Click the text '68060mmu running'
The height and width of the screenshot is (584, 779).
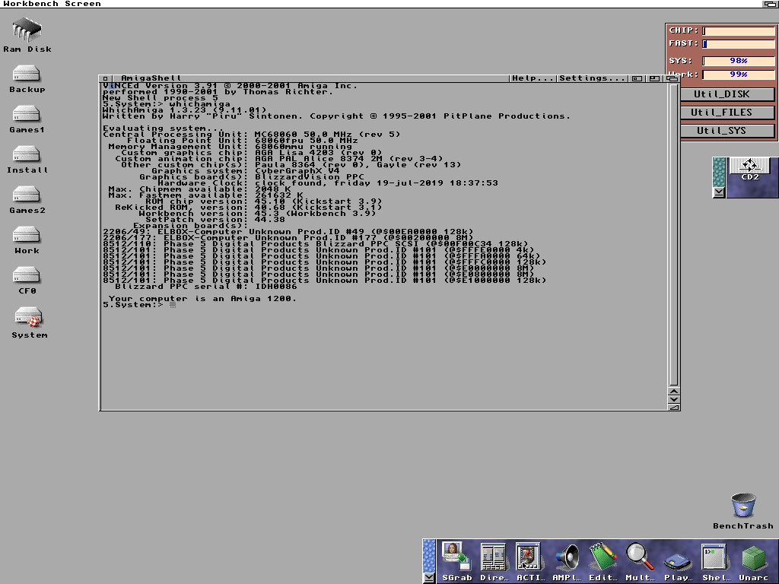click(x=303, y=147)
